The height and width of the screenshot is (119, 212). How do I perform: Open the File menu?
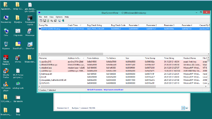(x=41, y=17)
